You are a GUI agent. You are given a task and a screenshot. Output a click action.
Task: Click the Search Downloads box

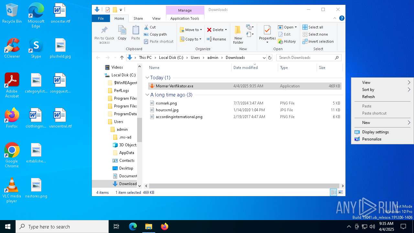(x=309, y=58)
